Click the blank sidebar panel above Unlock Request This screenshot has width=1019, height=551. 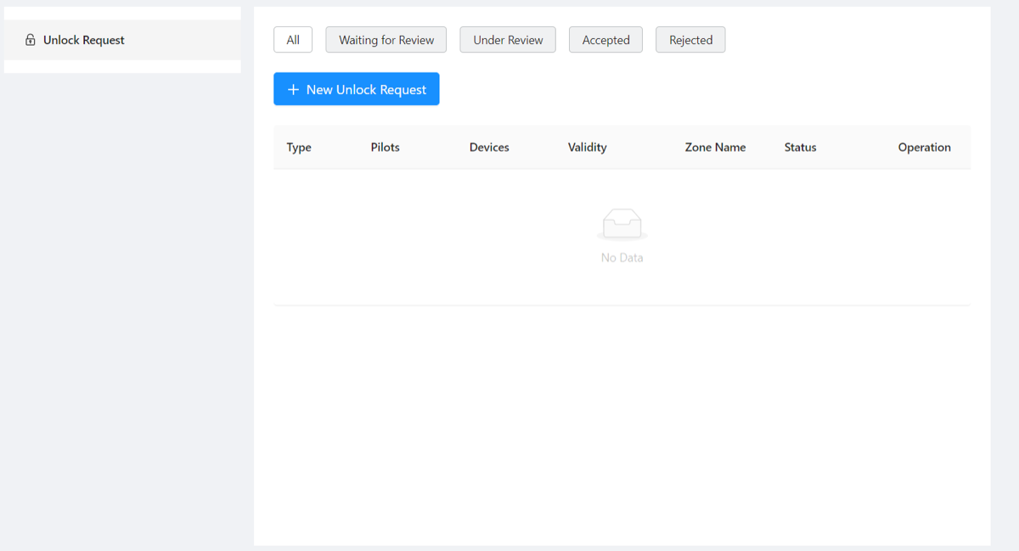[x=122, y=12]
